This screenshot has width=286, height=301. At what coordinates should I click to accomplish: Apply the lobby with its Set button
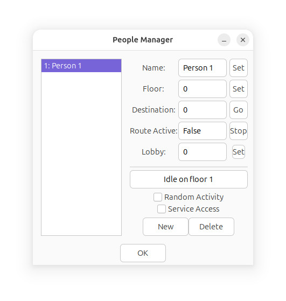click(239, 152)
